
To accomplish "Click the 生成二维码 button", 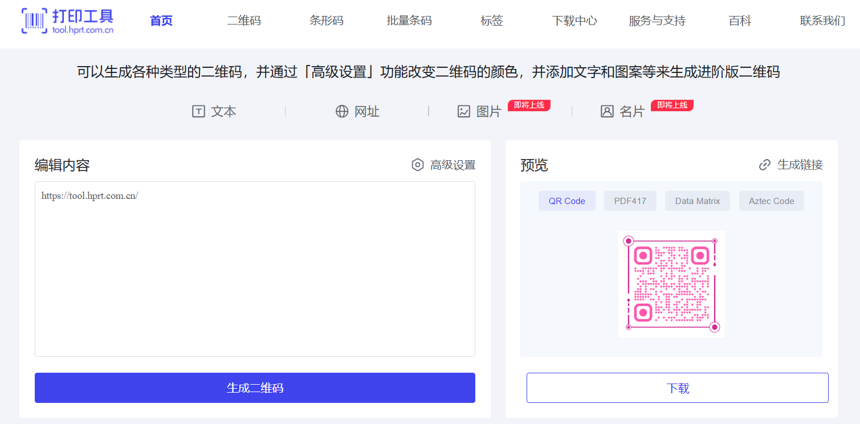I will point(255,388).
